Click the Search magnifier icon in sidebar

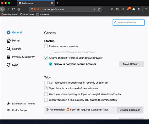point(8,49)
